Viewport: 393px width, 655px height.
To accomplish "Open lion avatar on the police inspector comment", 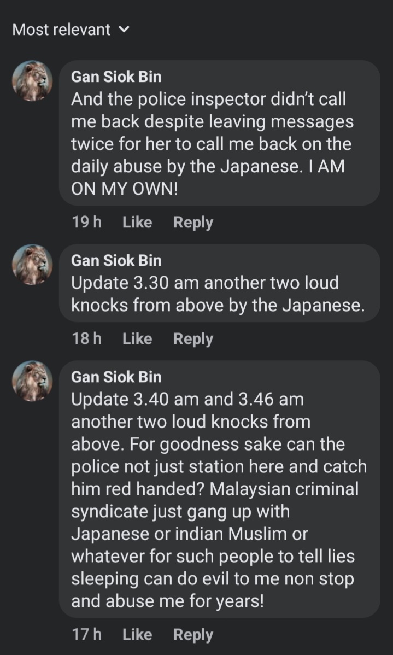I will point(32,81).
